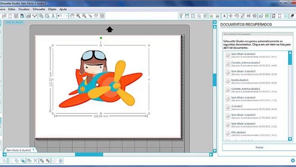Open the green Offset window icon
296x167 pixels.
pos(267,16)
